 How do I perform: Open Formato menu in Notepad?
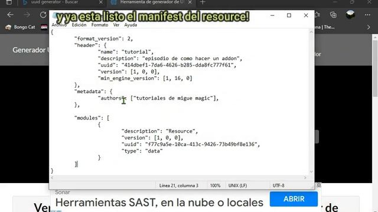[x=100, y=25]
